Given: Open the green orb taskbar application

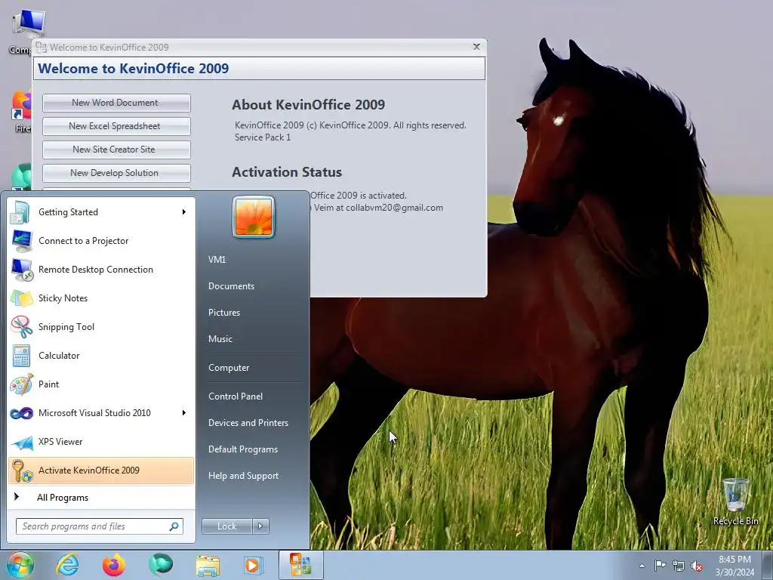Looking at the screenshot, I should 161,564.
